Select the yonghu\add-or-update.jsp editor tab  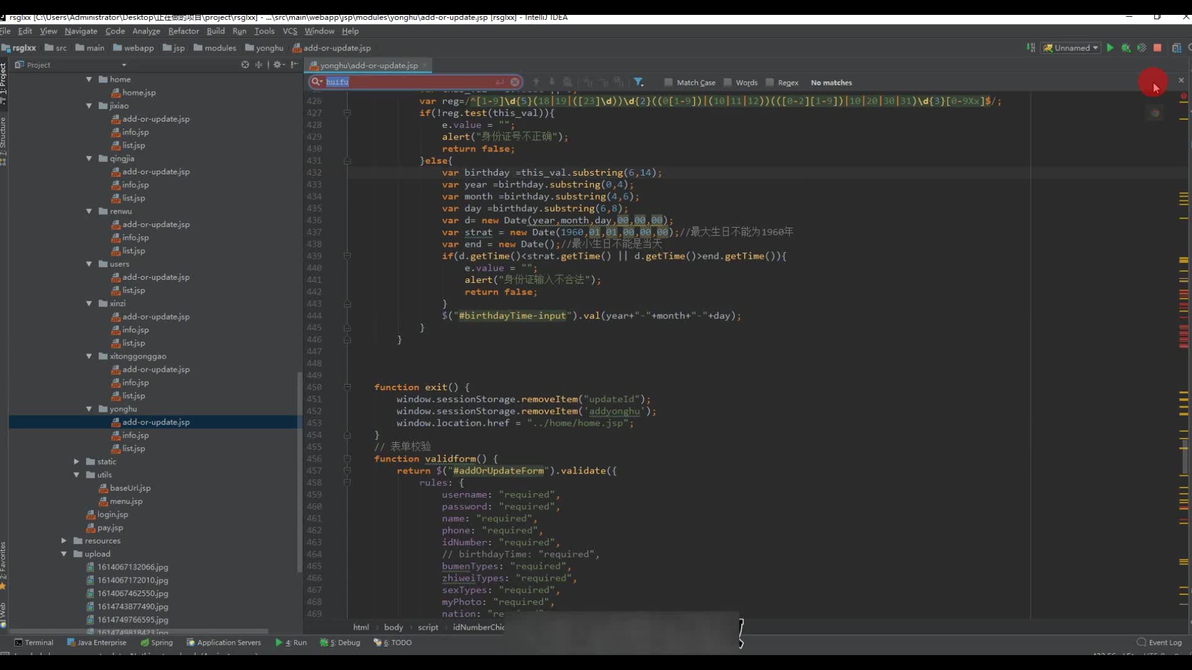[x=368, y=65]
